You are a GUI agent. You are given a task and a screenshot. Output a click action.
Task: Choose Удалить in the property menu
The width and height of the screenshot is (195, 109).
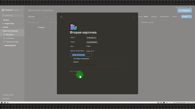[x=76, y=62]
